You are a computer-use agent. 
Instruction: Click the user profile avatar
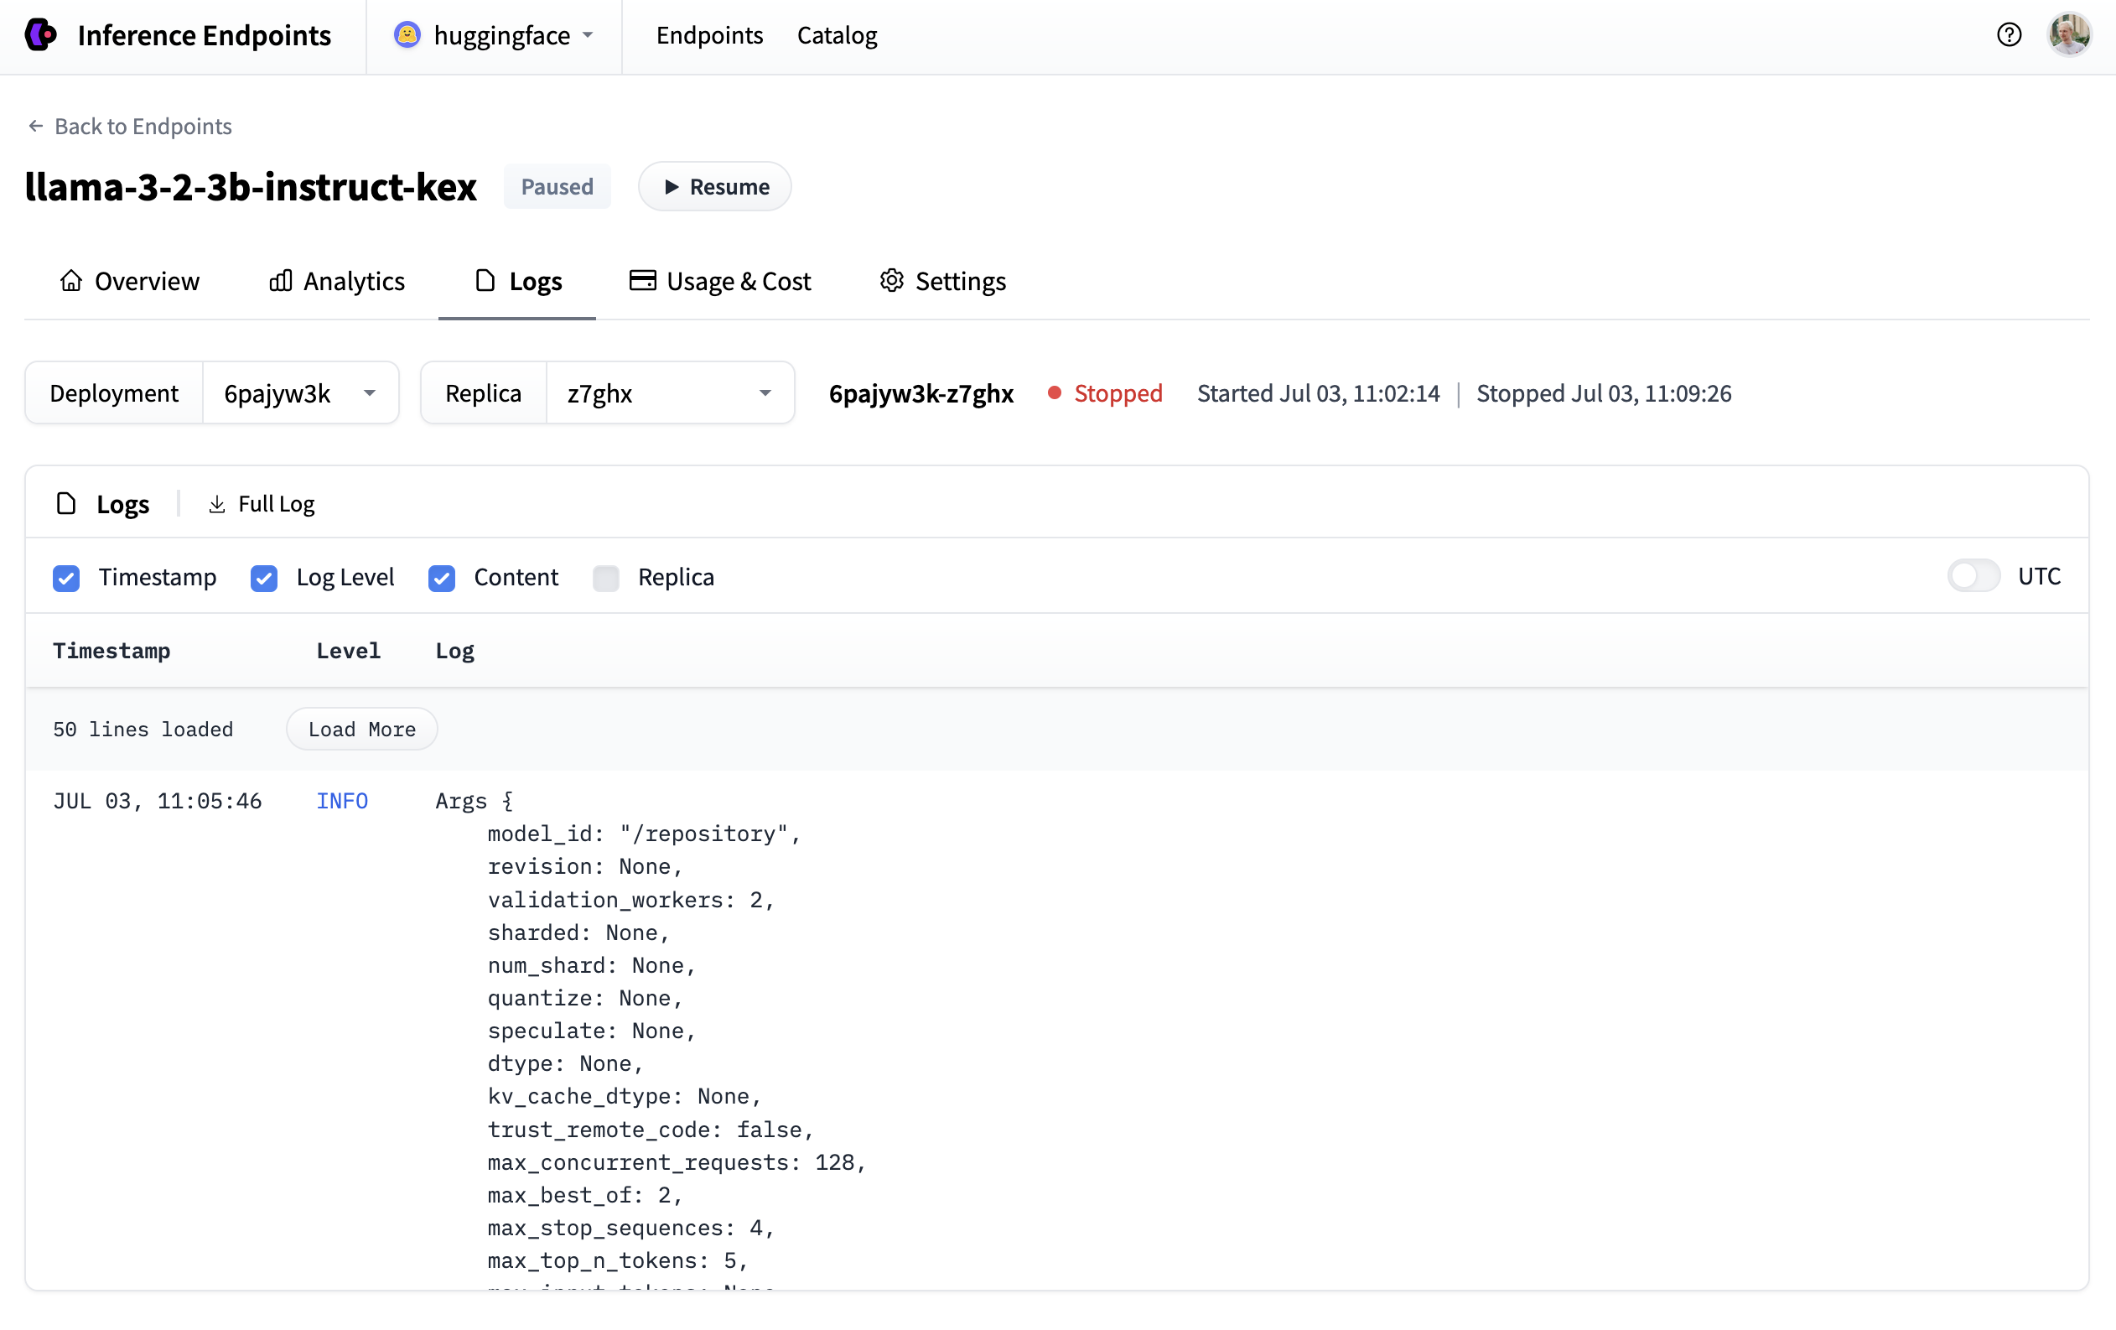click(2069, 35)
